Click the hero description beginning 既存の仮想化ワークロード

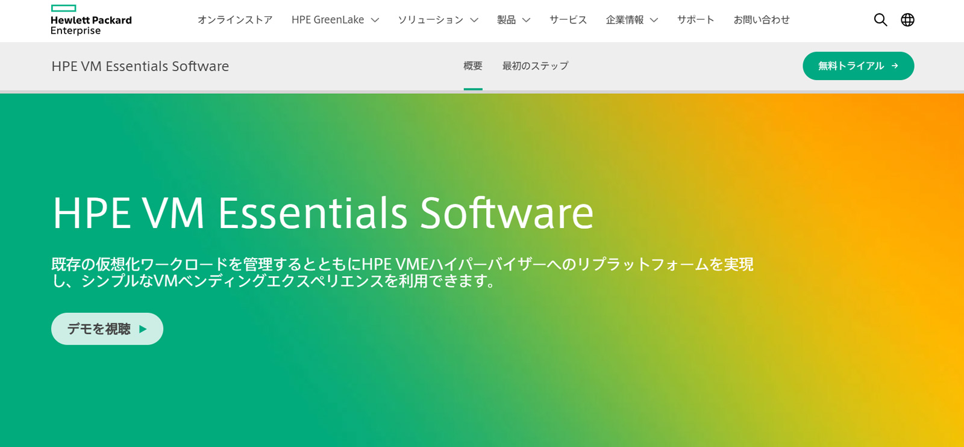coord(402,273)
